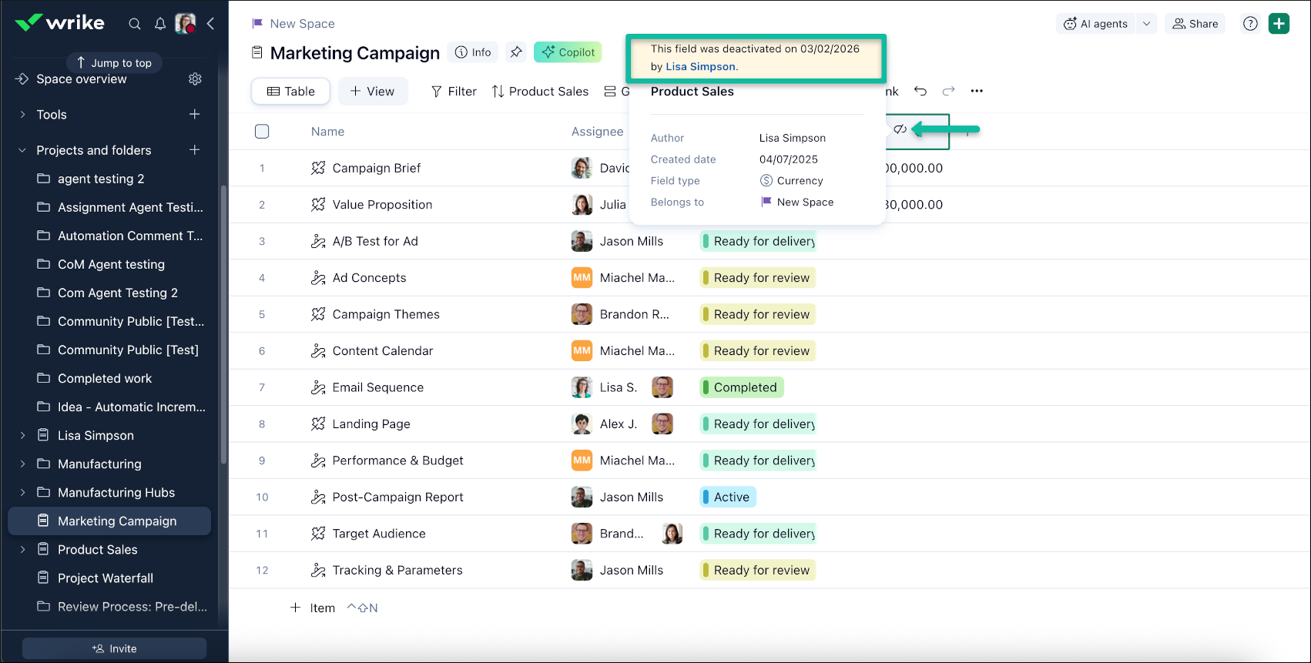Image resolution: width=1311 pixels, height=663 pixels.
Task: Click the deactivated field column icon
Action: [x=900, y=129]
